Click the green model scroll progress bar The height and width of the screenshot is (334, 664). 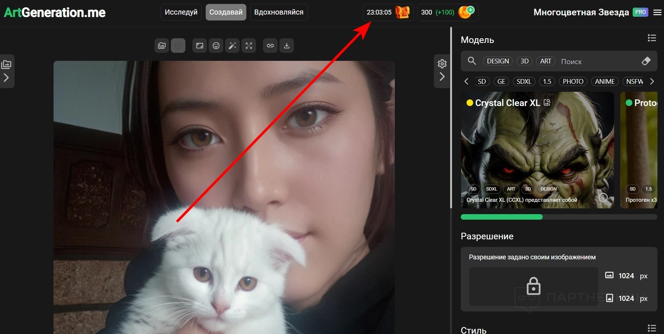point(502,217)
